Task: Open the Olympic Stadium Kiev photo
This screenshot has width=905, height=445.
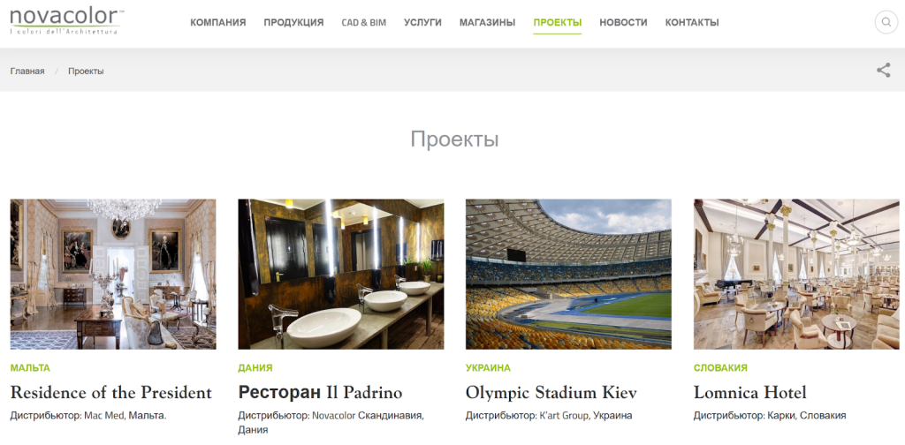Action: (x=568, y=274)
